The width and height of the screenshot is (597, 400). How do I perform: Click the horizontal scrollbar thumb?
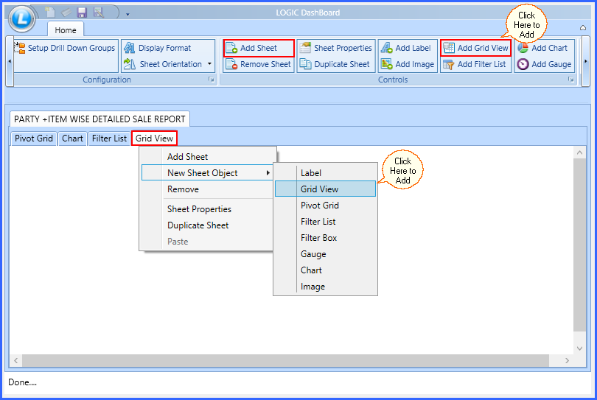[285, 360]
